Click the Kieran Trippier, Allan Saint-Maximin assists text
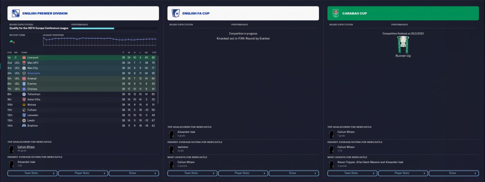 371,162
